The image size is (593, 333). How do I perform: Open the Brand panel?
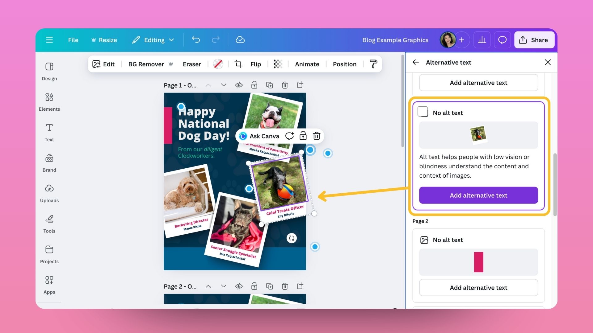(x=49, y=162)
